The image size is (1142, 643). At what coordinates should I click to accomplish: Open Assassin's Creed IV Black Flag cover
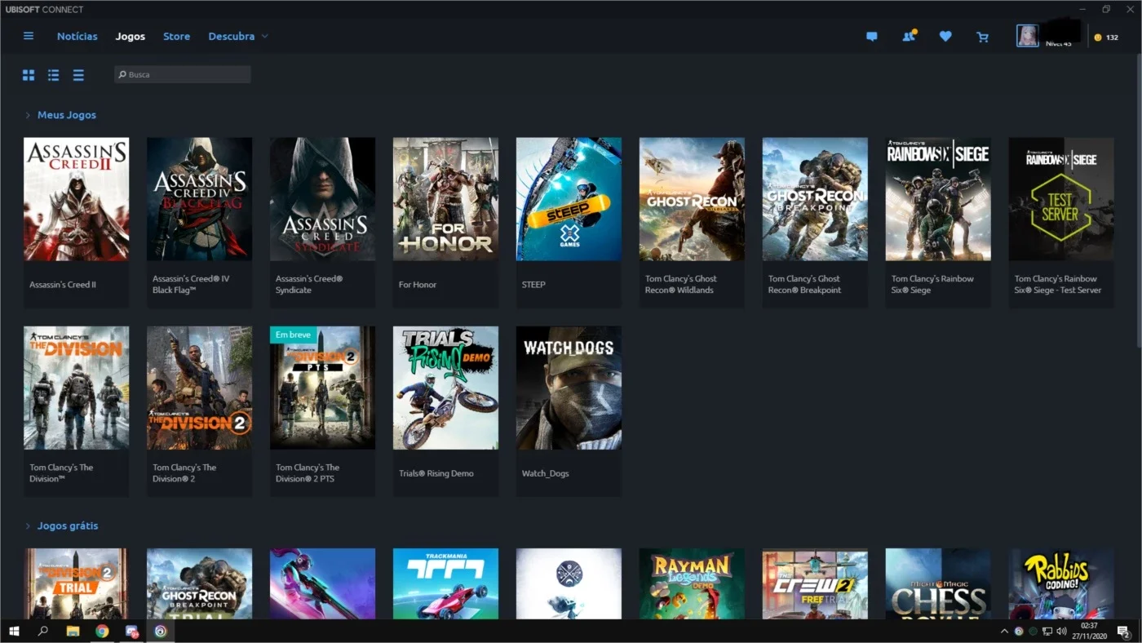tap(200, 199)
